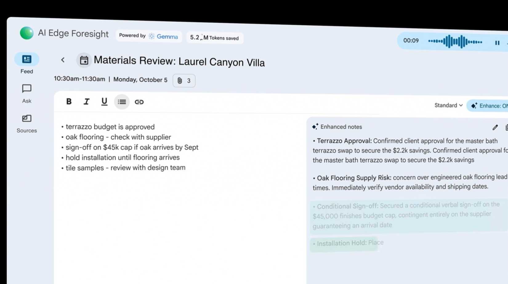Viewport: 508px width, 284px height.
Task: Expand the Standard dropdown
Action: [448, 105]
